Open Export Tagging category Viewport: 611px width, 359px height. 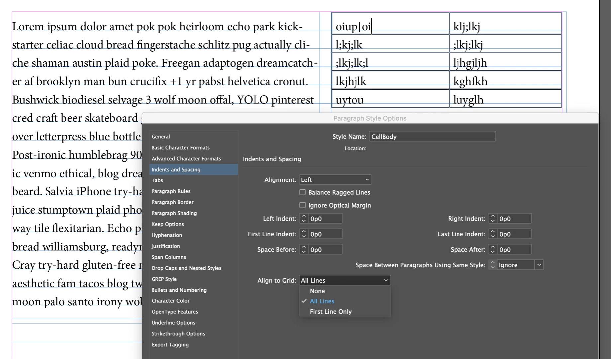click(x=193, y=345)
